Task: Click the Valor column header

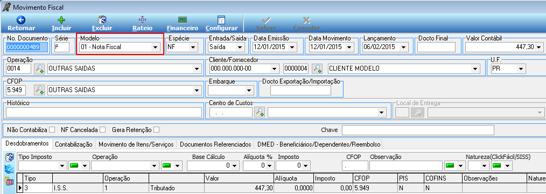Action: (239, 178)
